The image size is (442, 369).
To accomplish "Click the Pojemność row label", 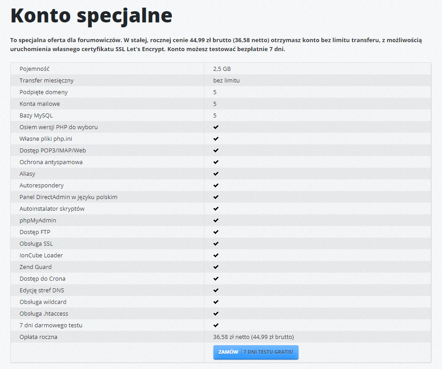I will pyautogui.click(x=35, y=69).
